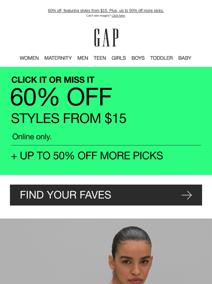Viewport: 212px width, 284px height.
Task: Select the TODDLER nav link
Action: point(161,58)
